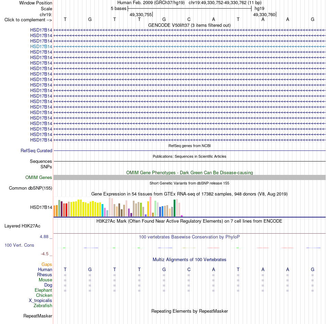Click the 'Mouse' alignment row label
This screenshot has width=326, height=324.
[x=46, y=280]
